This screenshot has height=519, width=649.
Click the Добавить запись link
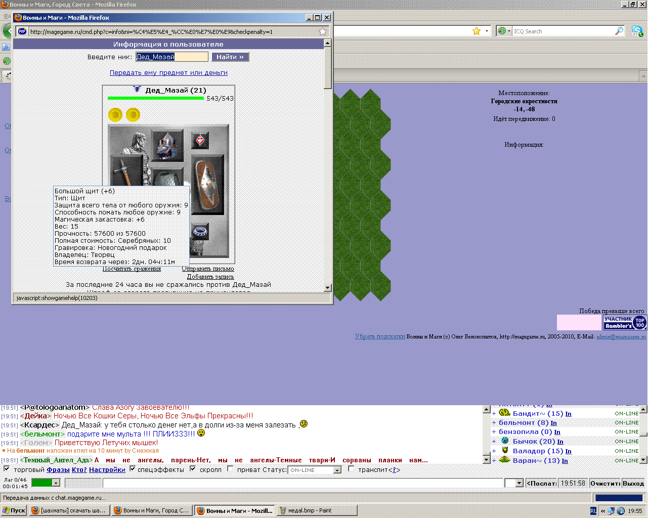click(210, 277)
